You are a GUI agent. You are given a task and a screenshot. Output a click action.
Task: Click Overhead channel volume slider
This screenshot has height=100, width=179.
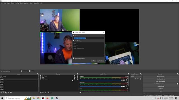tap(101, 86)
